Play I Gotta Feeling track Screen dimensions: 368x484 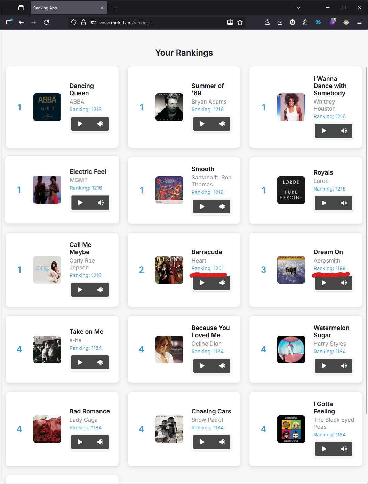324,449
